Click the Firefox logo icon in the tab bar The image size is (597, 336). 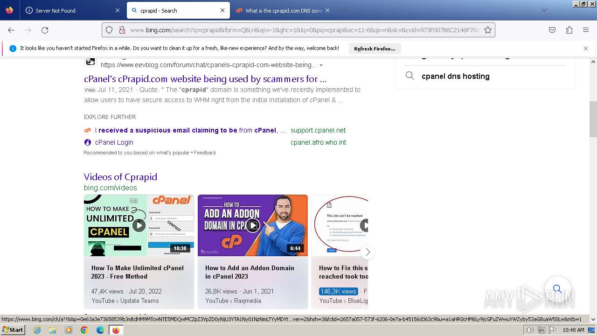9,10
